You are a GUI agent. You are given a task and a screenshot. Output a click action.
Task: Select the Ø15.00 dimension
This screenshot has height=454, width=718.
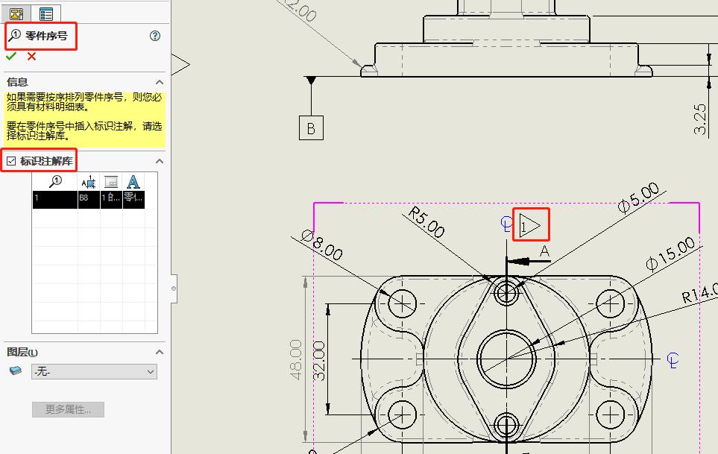click(670, 254)
